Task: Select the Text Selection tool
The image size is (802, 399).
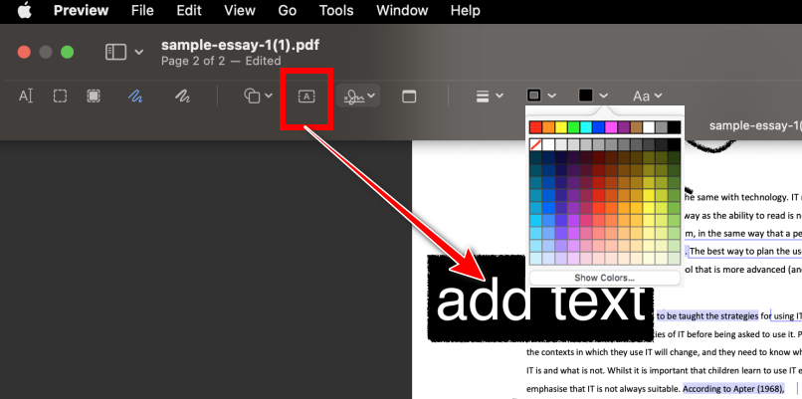Action: click(26, 96)
